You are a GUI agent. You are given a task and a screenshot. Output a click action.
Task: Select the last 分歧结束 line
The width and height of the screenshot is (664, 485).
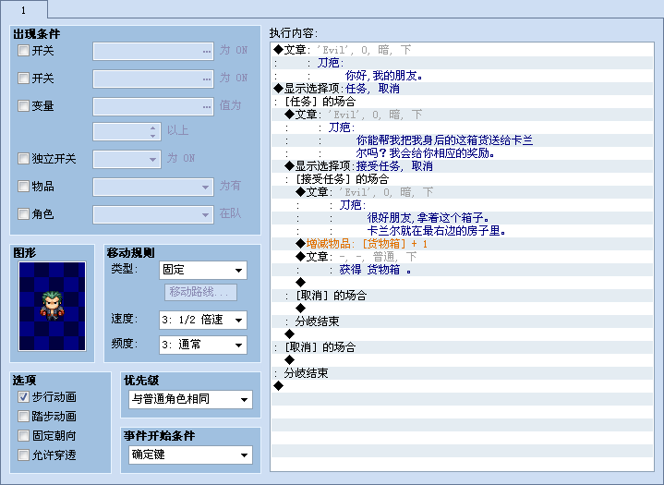[x=463, y=372]
